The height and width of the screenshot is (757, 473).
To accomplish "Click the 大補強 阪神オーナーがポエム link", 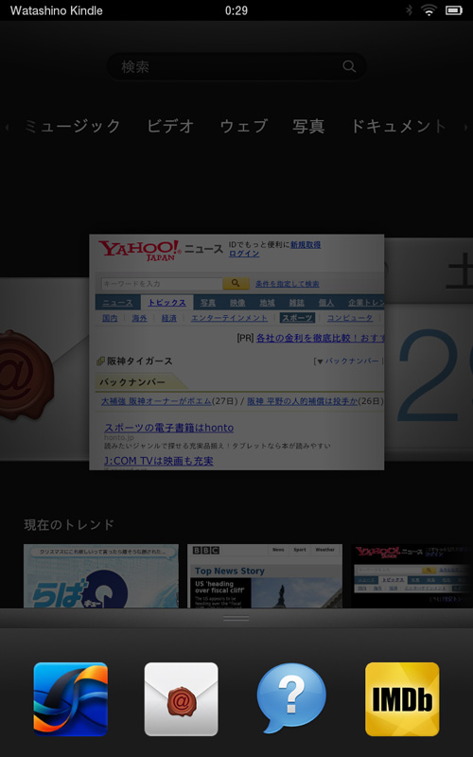I will coord(156,401).
